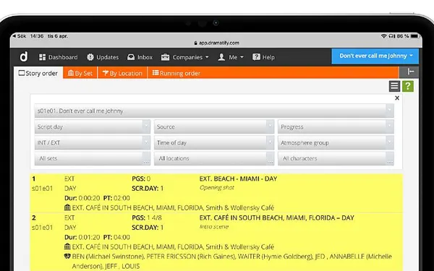Open the Me user menu
Viewport: 434px width, 271px height.
point(231,57)
